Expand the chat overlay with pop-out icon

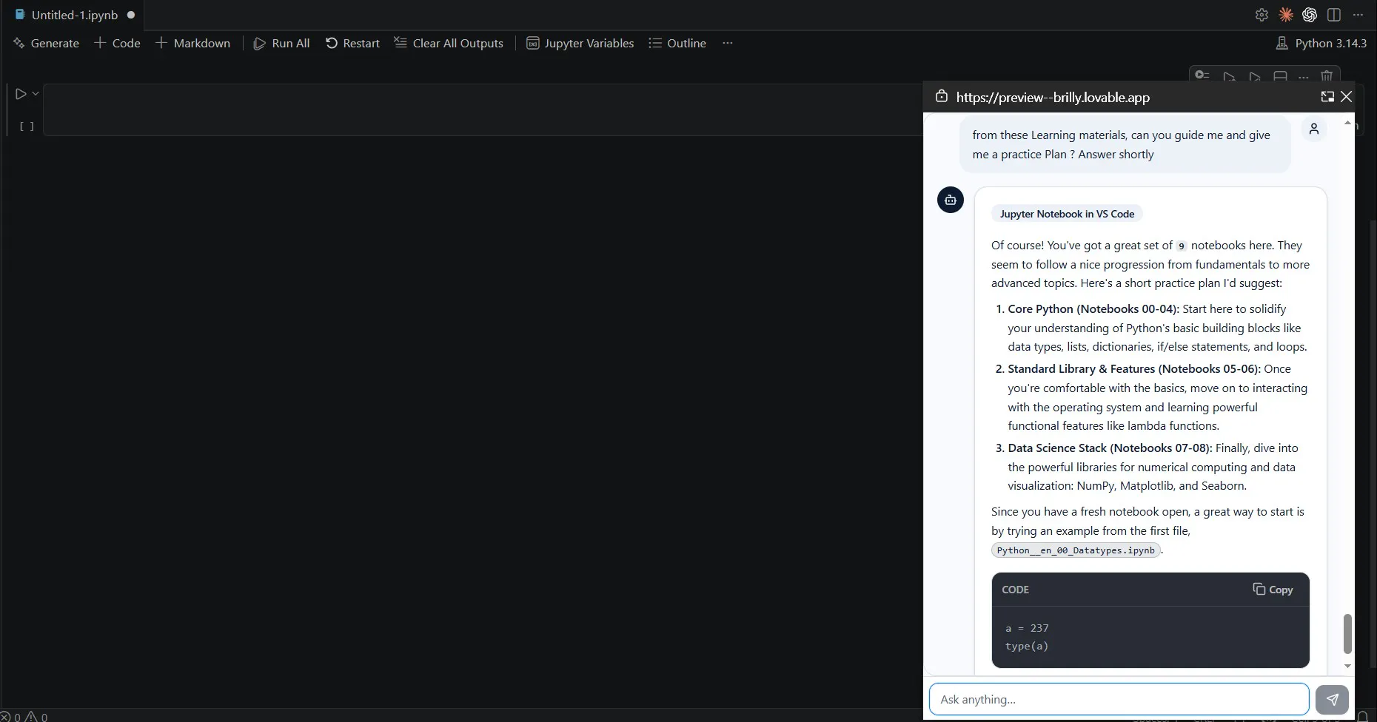click(x=1327, y=97)
